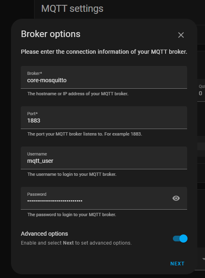Close the Broker options dialog
The width and height of the screenshot is (205, 278).
point(181,35)
